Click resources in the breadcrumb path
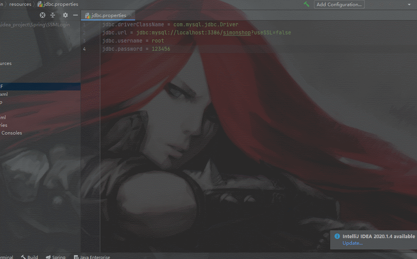This screenshot has width=417, height=259. 20,4
